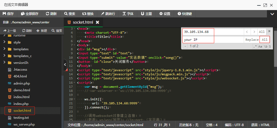
Task: Click the 保存 (Save) toolbar button
Action: 8,14
